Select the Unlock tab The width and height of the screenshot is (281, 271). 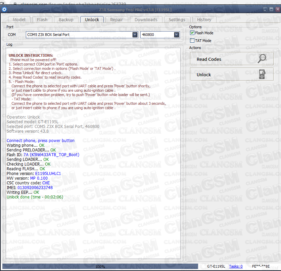(x=92, y=19)
